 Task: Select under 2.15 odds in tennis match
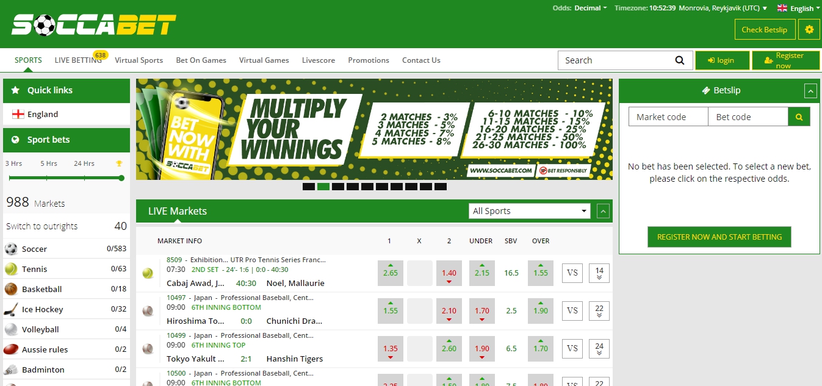pos(482,273)
